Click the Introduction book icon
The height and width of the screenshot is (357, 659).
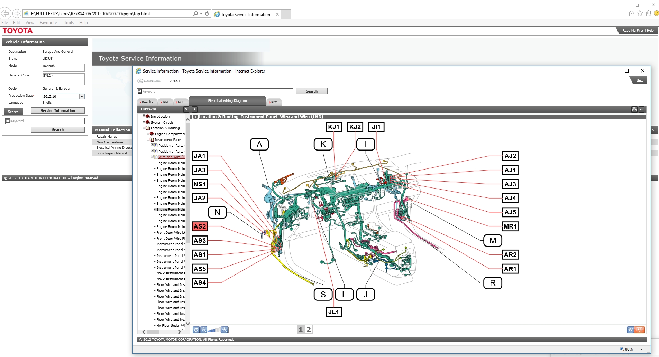[148, 116]
